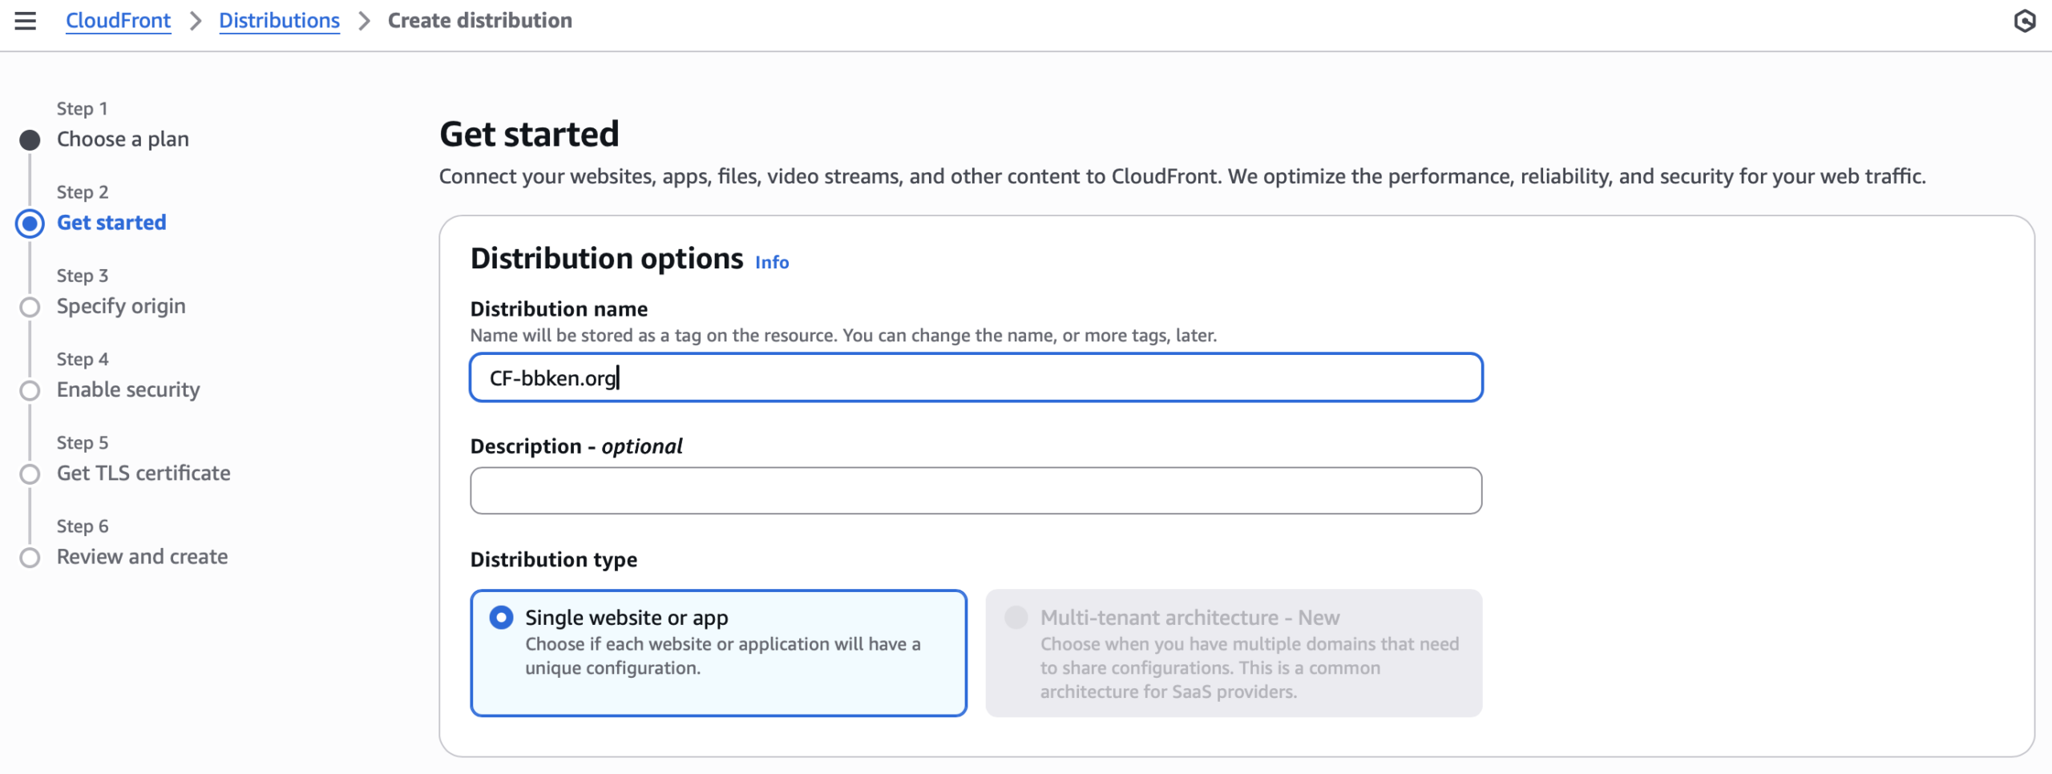Go to Step 6 Review and create

click(x=142, y=556)
